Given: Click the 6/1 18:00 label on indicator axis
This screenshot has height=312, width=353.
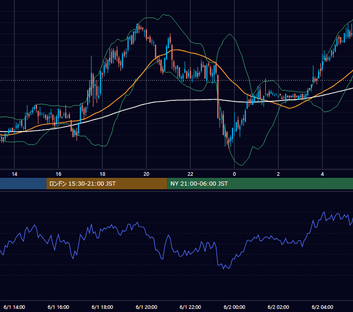Looking at the screenshot, I should click(102, 307).
